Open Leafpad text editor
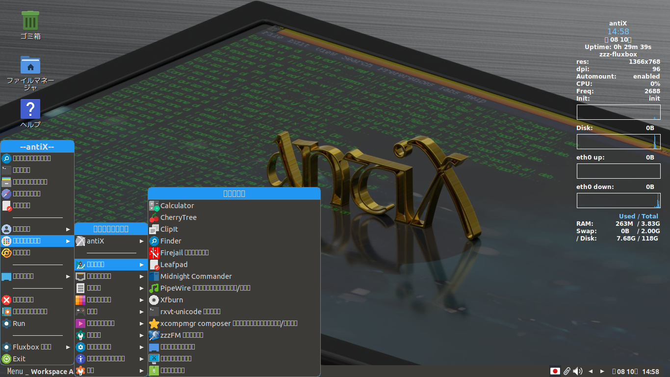670x377 pixels. (234, 265)
